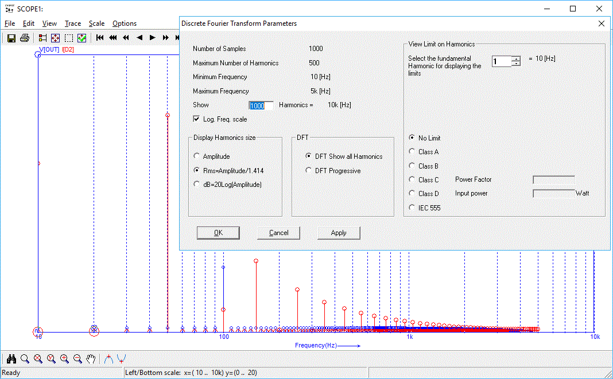Click the Print icon in toolbar

coord(25,38)
